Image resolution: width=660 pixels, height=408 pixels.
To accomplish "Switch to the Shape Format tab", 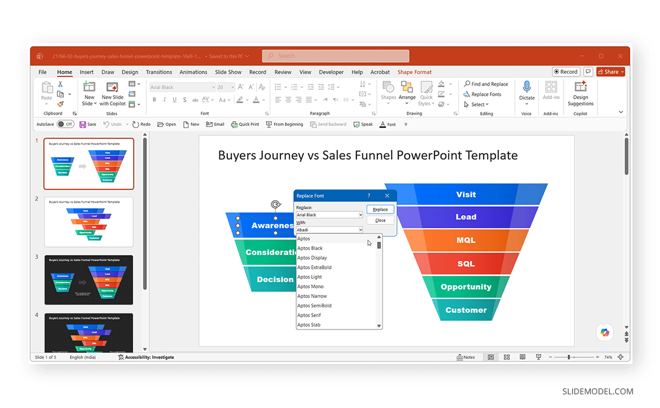I will click(x=415, y=72).
